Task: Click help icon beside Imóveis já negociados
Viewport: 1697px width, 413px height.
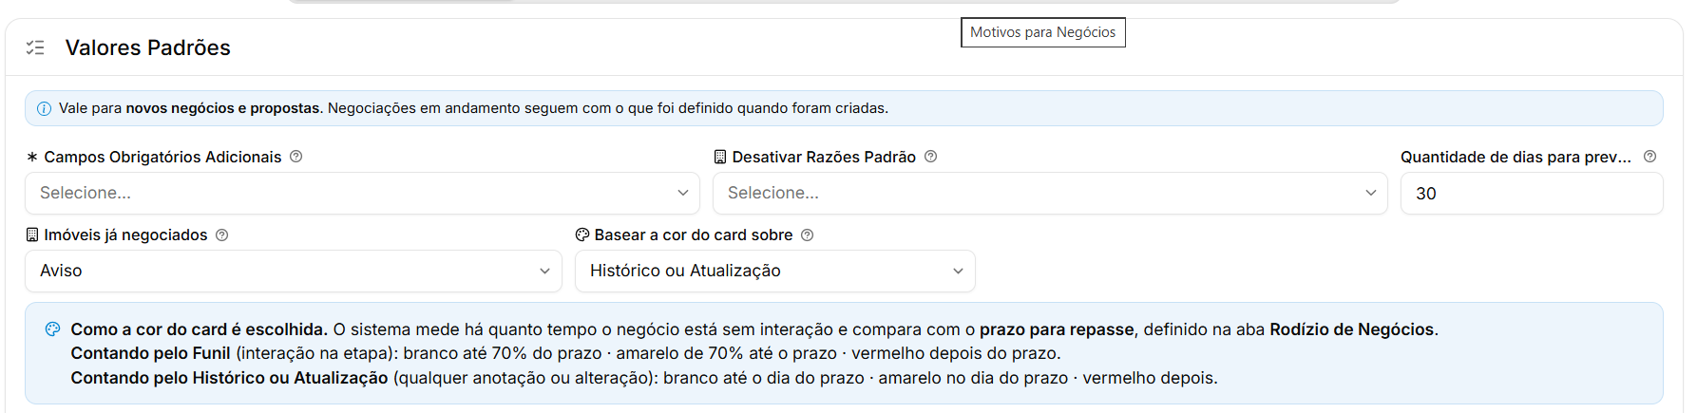Action: point(222,235)
